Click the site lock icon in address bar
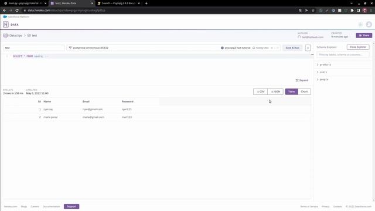 pyautogui.click(x=25, y=11)
